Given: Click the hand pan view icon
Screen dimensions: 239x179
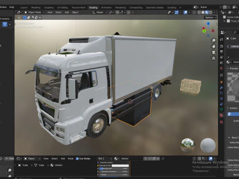Looking at the screenshot, I should click(214, 46).
